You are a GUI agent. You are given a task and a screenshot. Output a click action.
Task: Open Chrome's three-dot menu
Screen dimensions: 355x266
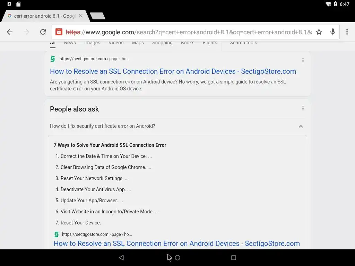tap(347, 32)
